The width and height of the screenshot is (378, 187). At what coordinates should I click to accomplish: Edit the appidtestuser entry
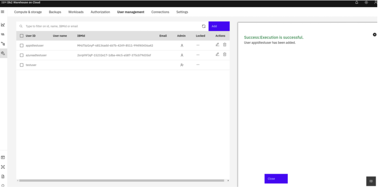click(217, 45)
